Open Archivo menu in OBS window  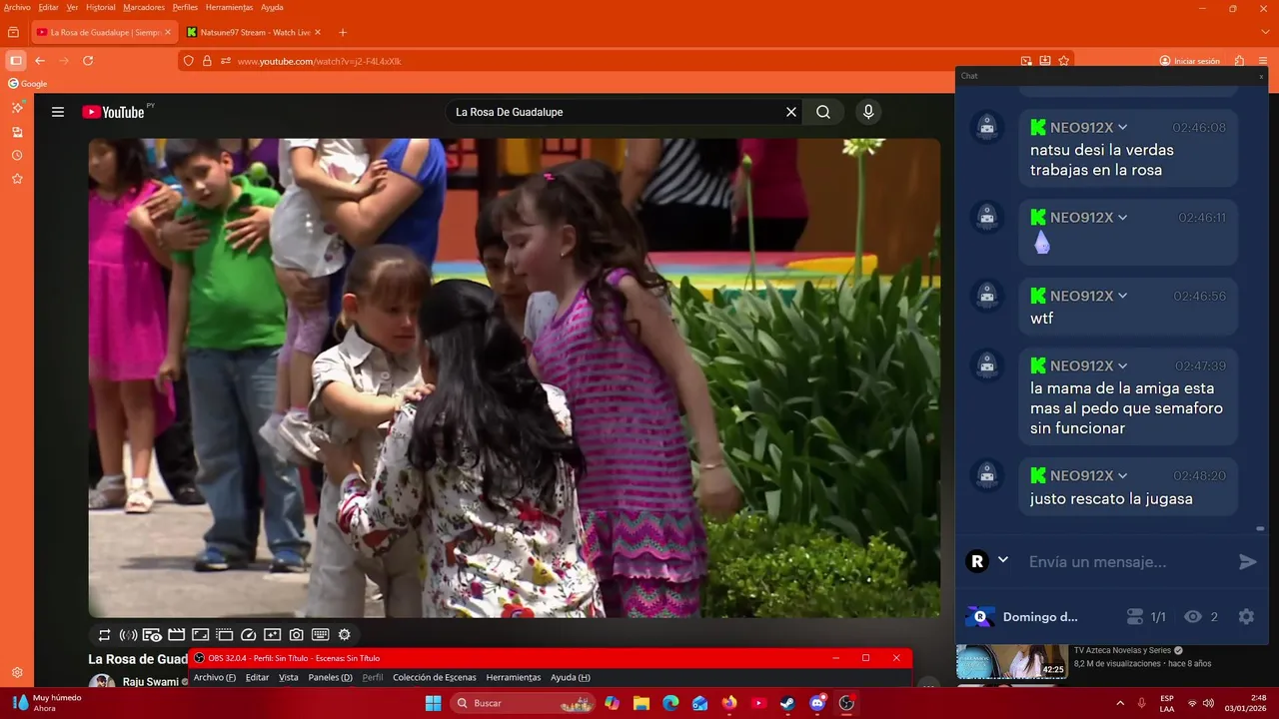pyautogui.click(x=214, y=677)
